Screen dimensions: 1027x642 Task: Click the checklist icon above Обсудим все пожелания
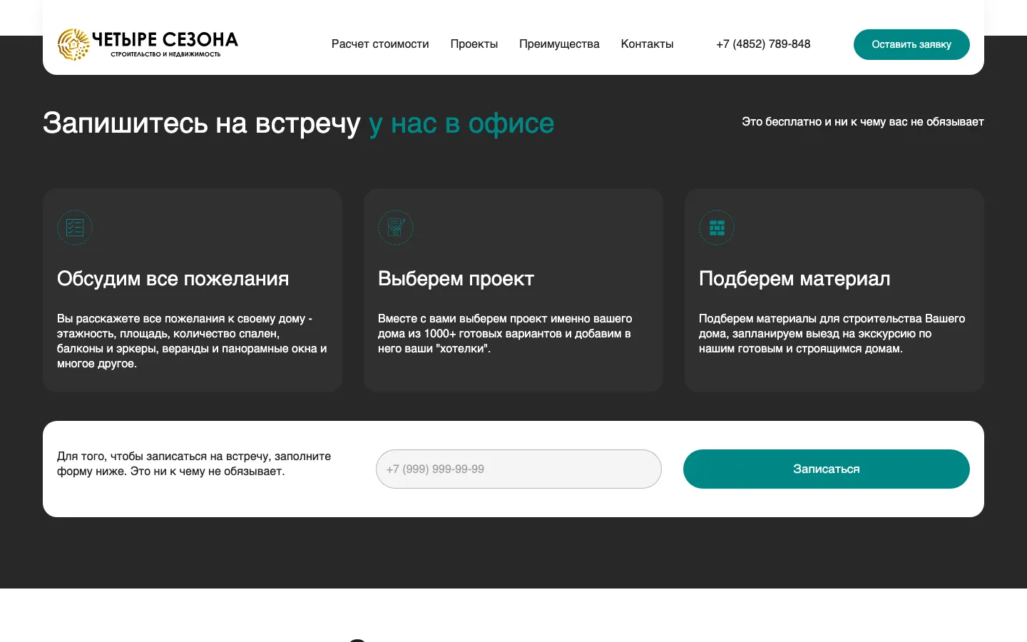coord(75,228)
